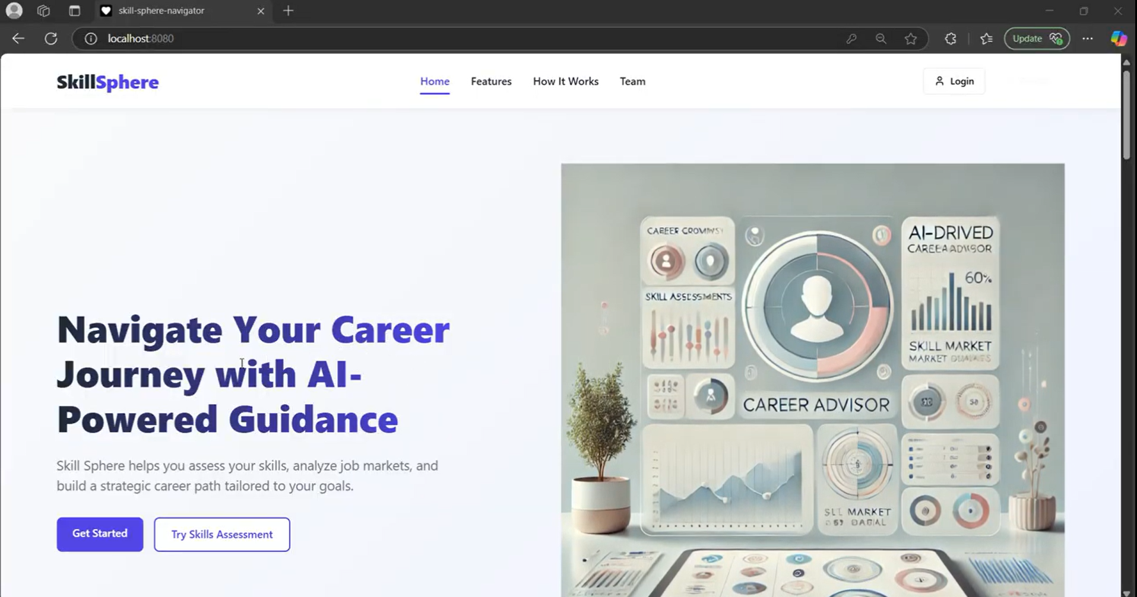
Task: Open the Copilot sidebar icon
Action: (1119, 39)
